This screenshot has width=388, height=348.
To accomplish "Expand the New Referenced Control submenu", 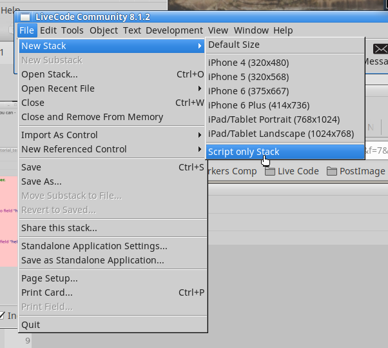I will [x=200, y=149].
